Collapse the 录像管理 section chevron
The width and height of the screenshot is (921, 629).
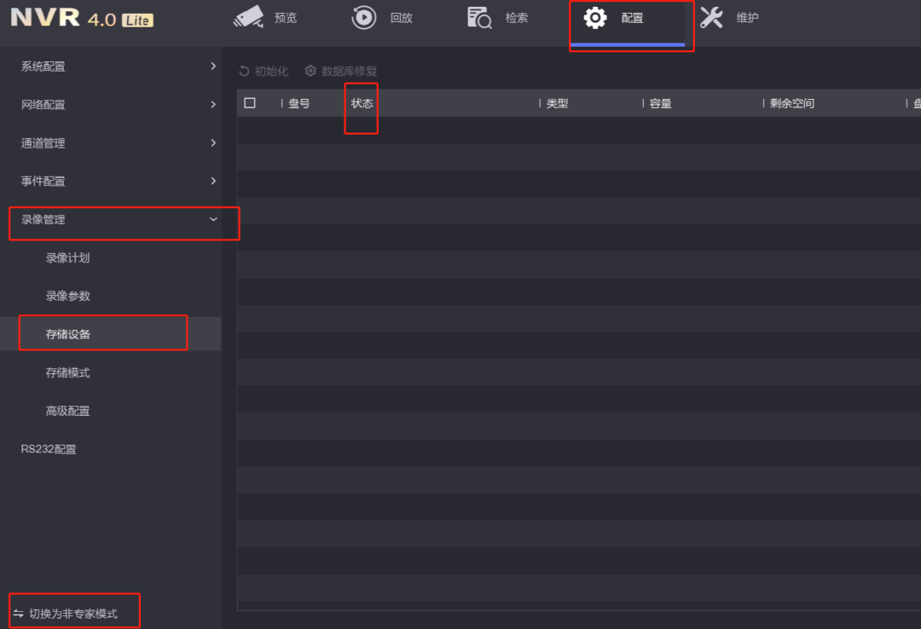tap(213, 219)
